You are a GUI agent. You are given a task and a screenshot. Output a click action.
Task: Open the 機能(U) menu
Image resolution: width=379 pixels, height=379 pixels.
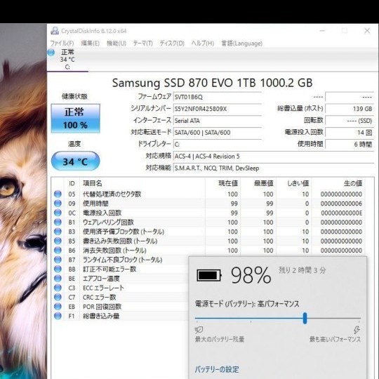tap(117, 44)
